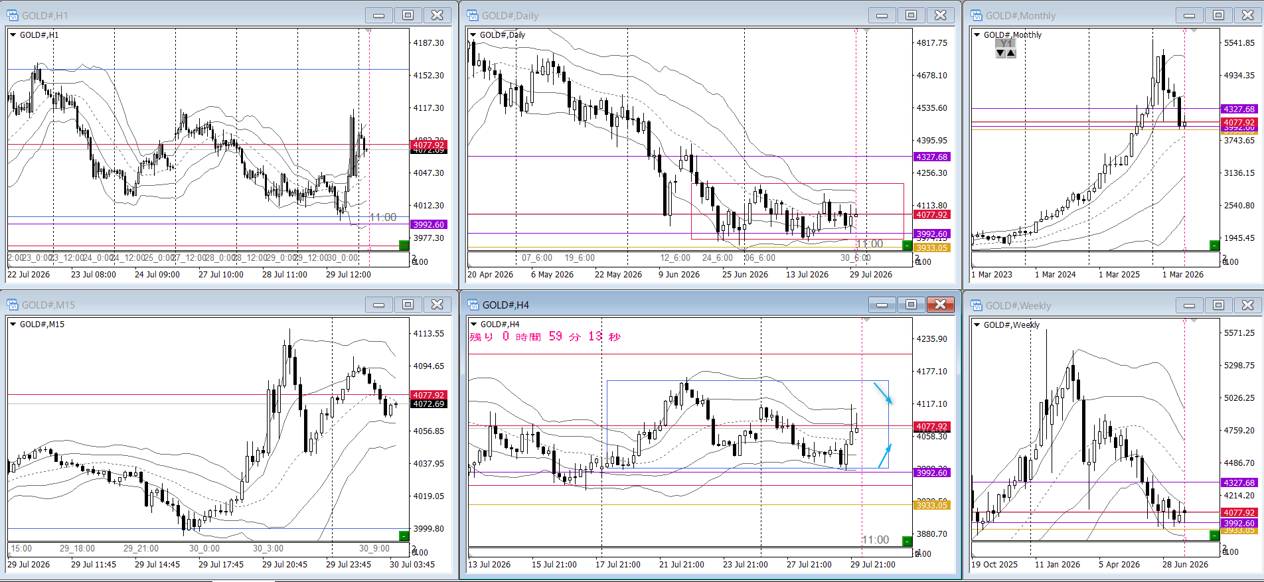Image resolution: width=1264 pixels, height=582 pixels.
Task: Click the red 4077.92 price label in M15 chart
Action: click(429, 395)
